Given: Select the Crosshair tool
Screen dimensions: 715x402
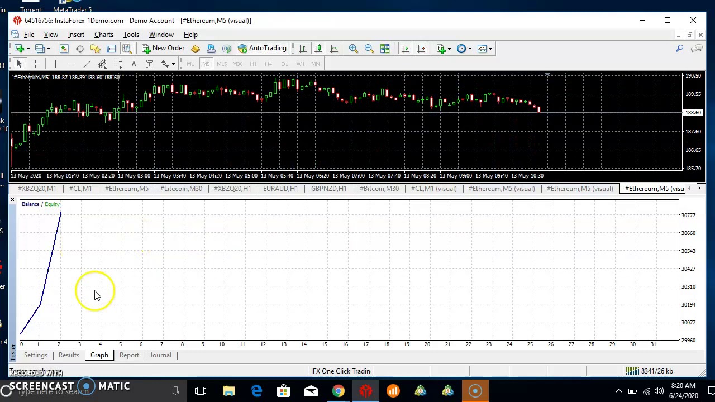Looking at the screenshot, I should click(x=35, y=64).
